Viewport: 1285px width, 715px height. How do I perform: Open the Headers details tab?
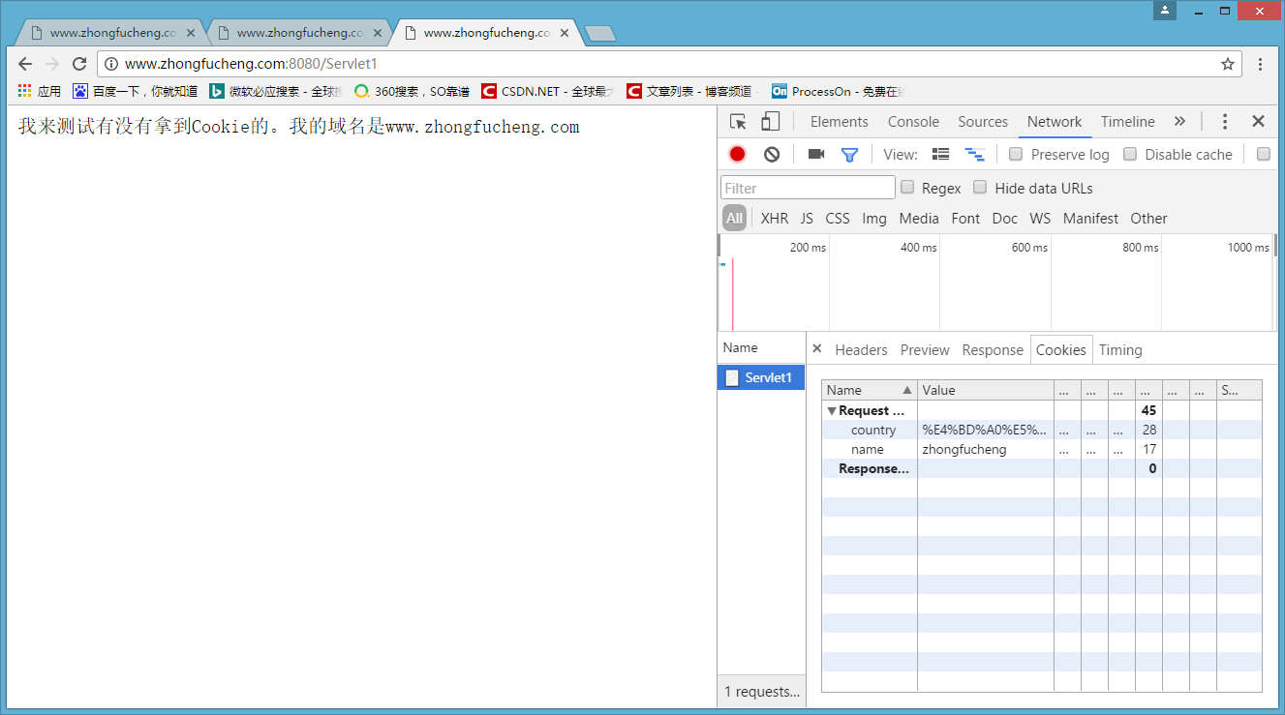tap(861, 350)
